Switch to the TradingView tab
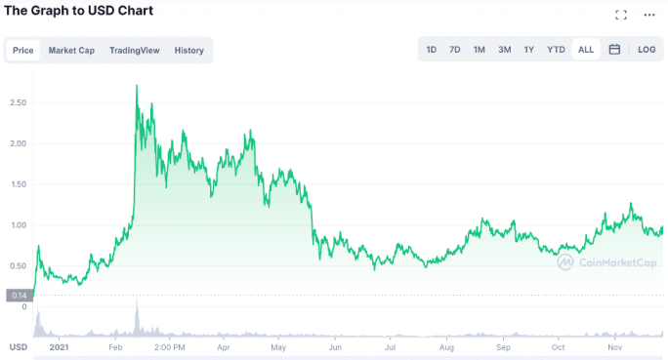This screenshot has width=668, height=360. (134, 50)
